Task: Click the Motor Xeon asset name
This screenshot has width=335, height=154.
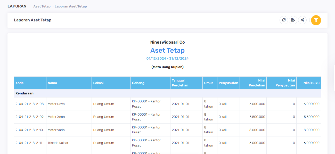Action: (x=56, y=117)
